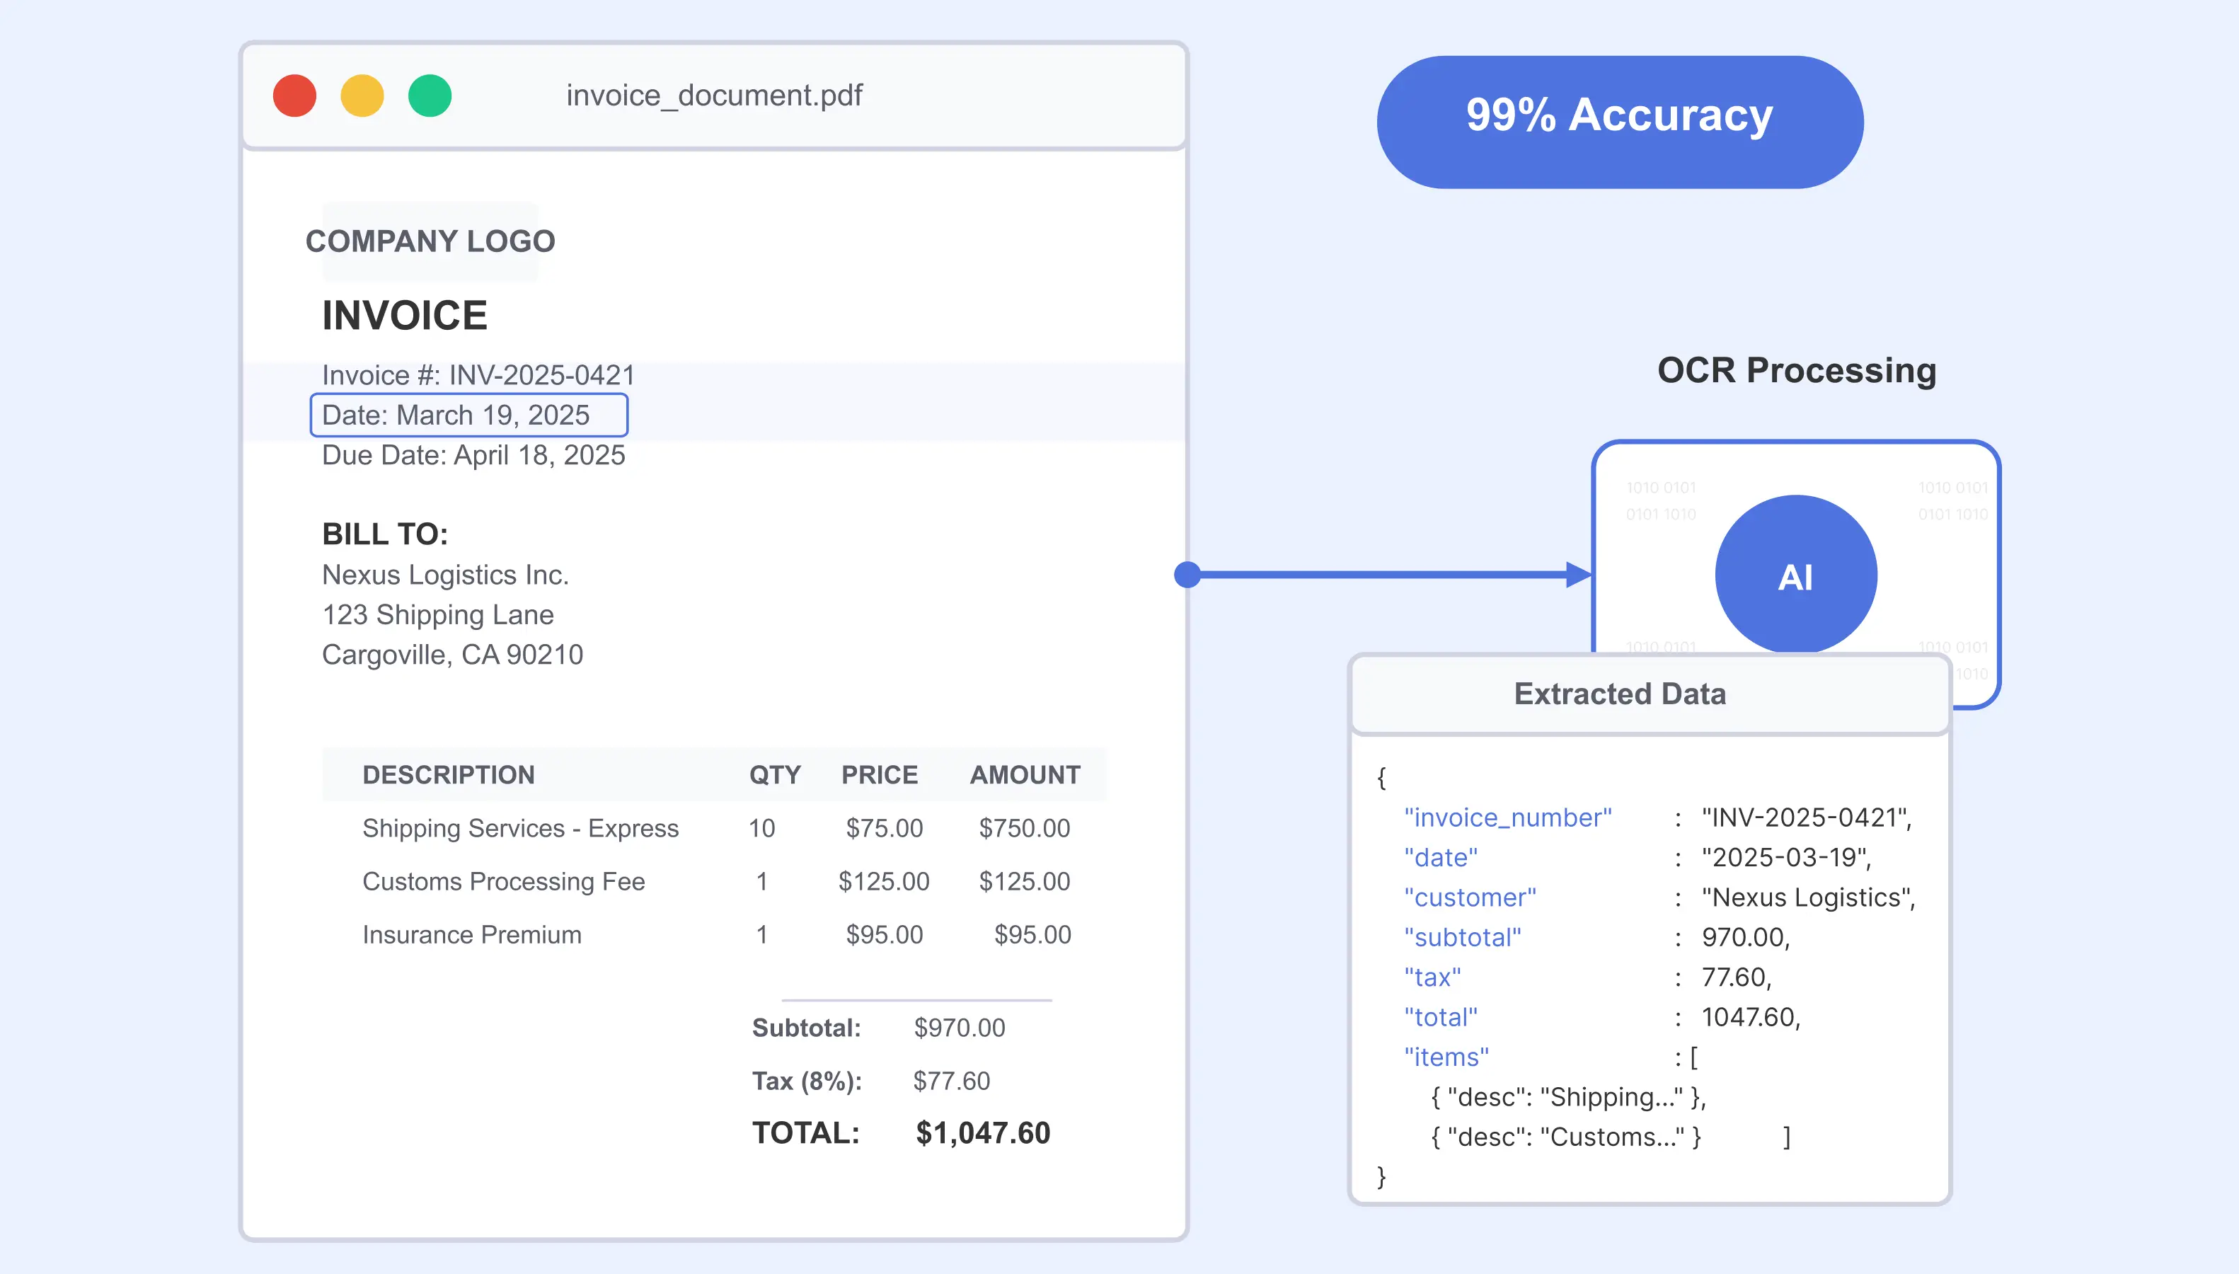Click the "invoice_number" JSON key
This screenshot has width=2239, height=1274.
click(1508, 817)
